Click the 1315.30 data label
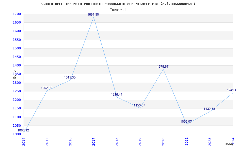 (70, 78)
